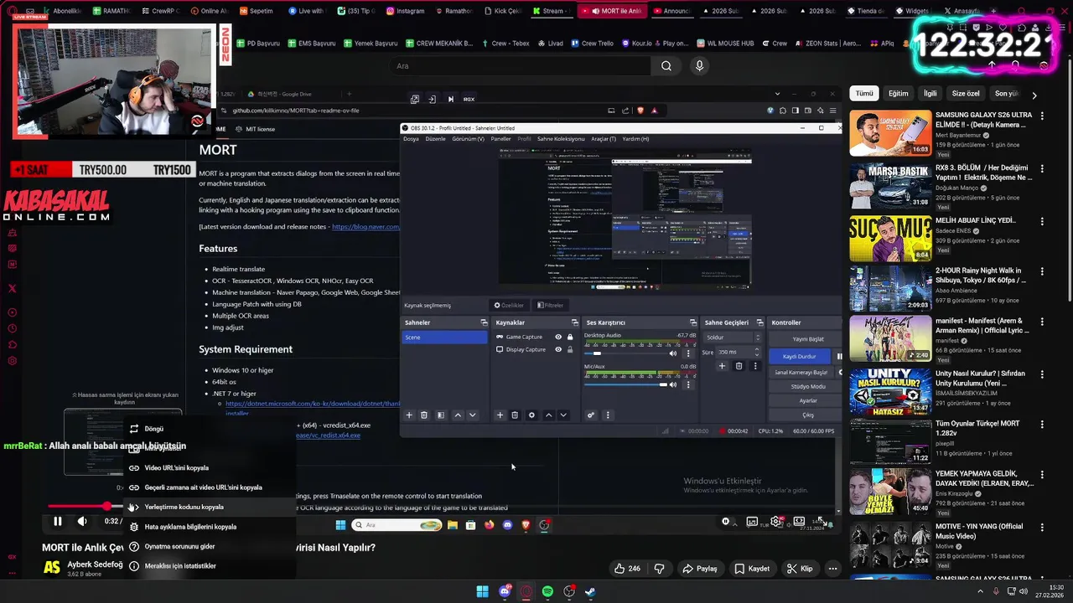Open source properties gear in Kaynaklar

(x=531, y=415)
